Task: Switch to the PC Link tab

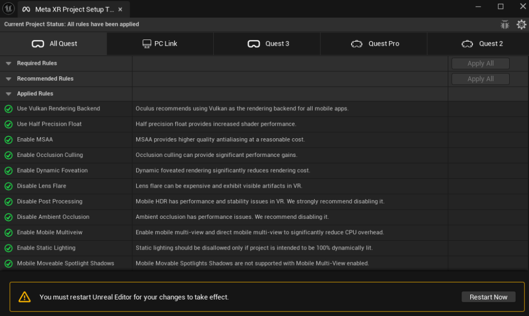Action: 160,44
